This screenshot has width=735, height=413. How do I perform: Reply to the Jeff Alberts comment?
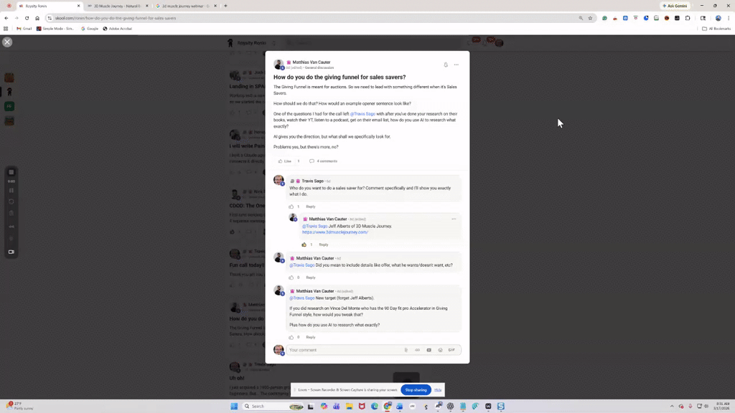(x=324, y=245)
